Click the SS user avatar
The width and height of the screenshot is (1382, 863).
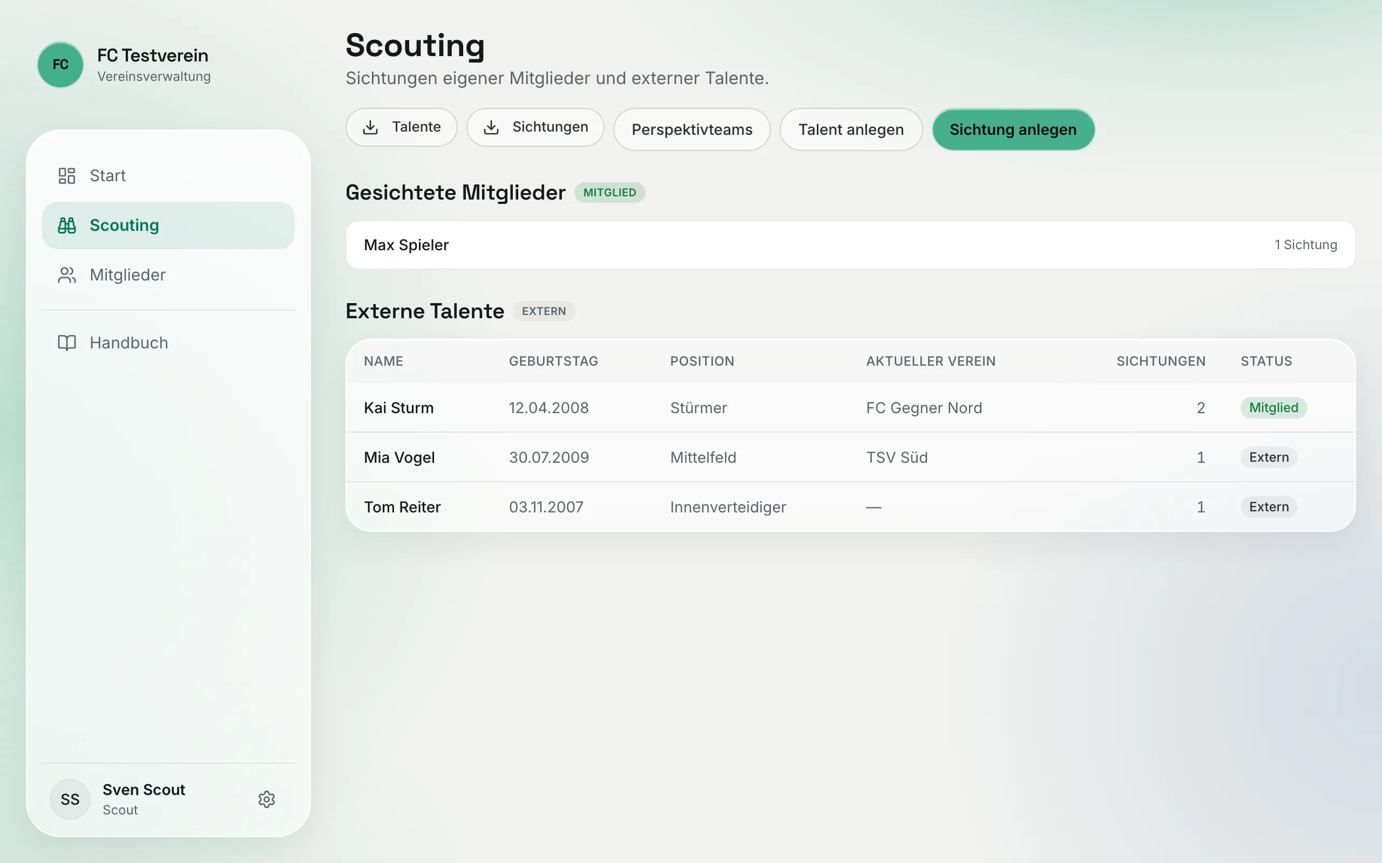pos(70,799)
